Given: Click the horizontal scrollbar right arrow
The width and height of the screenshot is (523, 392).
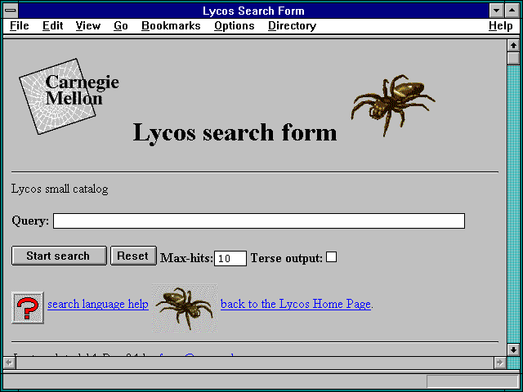Looking at the screenshot, I should (x=499, y=363).
